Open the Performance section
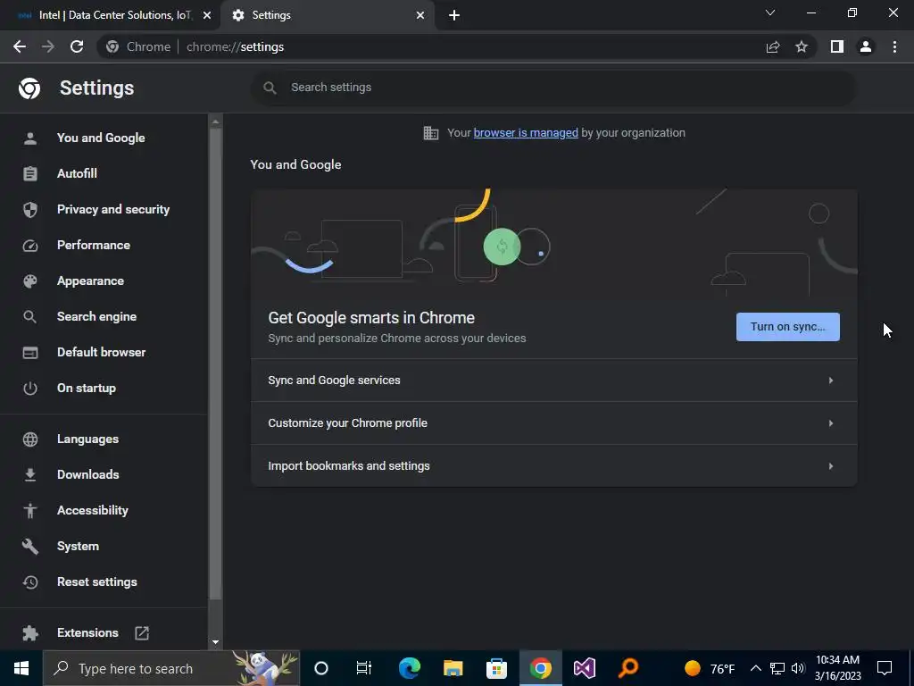This screenshot has height=686, width=914. tap(93, 246)
